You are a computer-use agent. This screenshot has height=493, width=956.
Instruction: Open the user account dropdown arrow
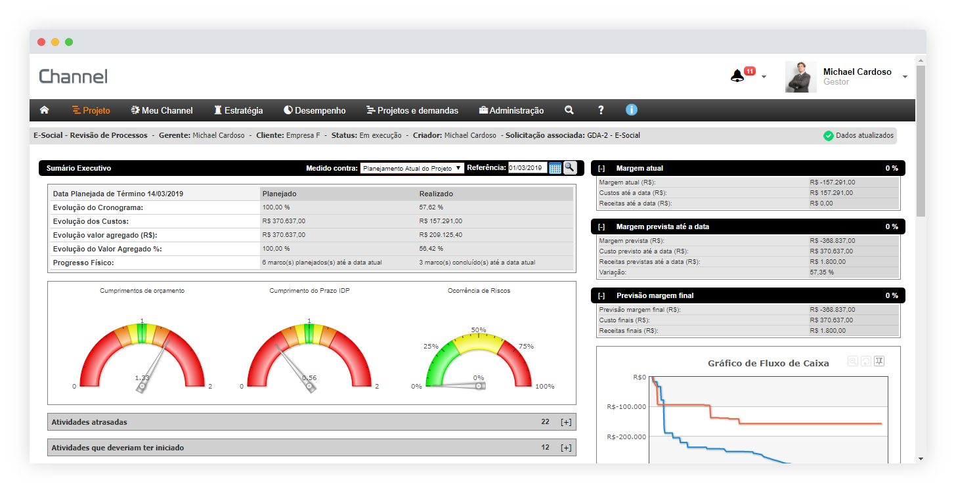(x=905, y=77)
